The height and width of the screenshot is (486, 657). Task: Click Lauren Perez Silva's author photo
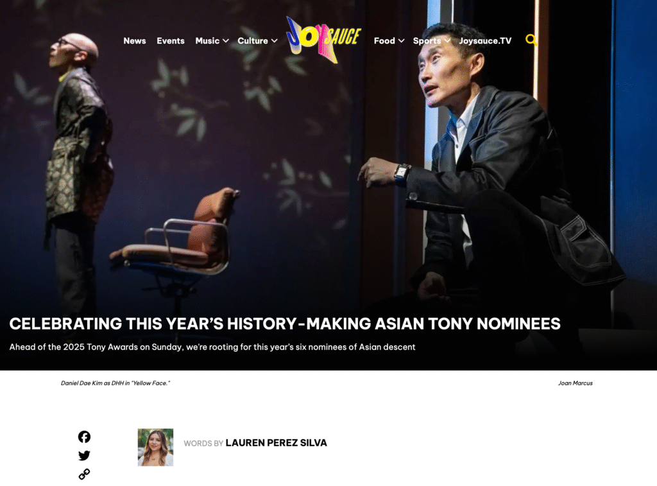click(x=155, y=447)
